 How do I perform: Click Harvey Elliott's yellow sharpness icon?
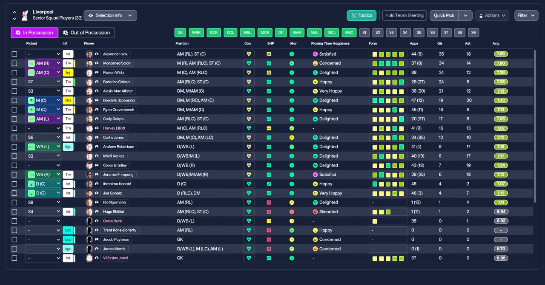pyautogui.click(x=269, y=128)
